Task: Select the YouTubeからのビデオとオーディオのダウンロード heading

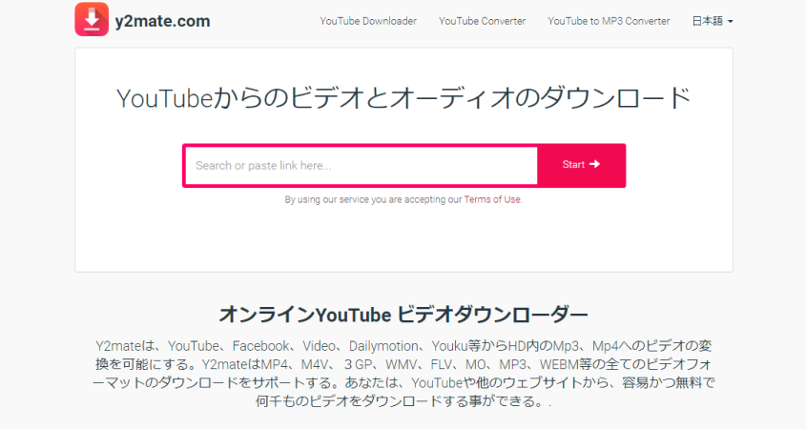Action: (403, 97)
